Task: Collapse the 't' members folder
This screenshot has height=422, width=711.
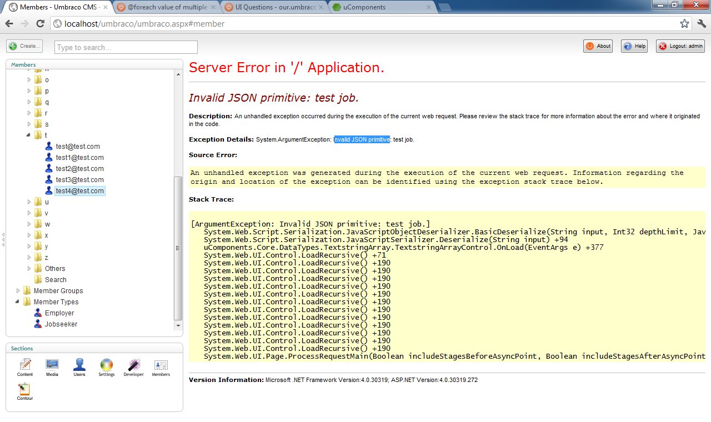Action: [29, 135]
